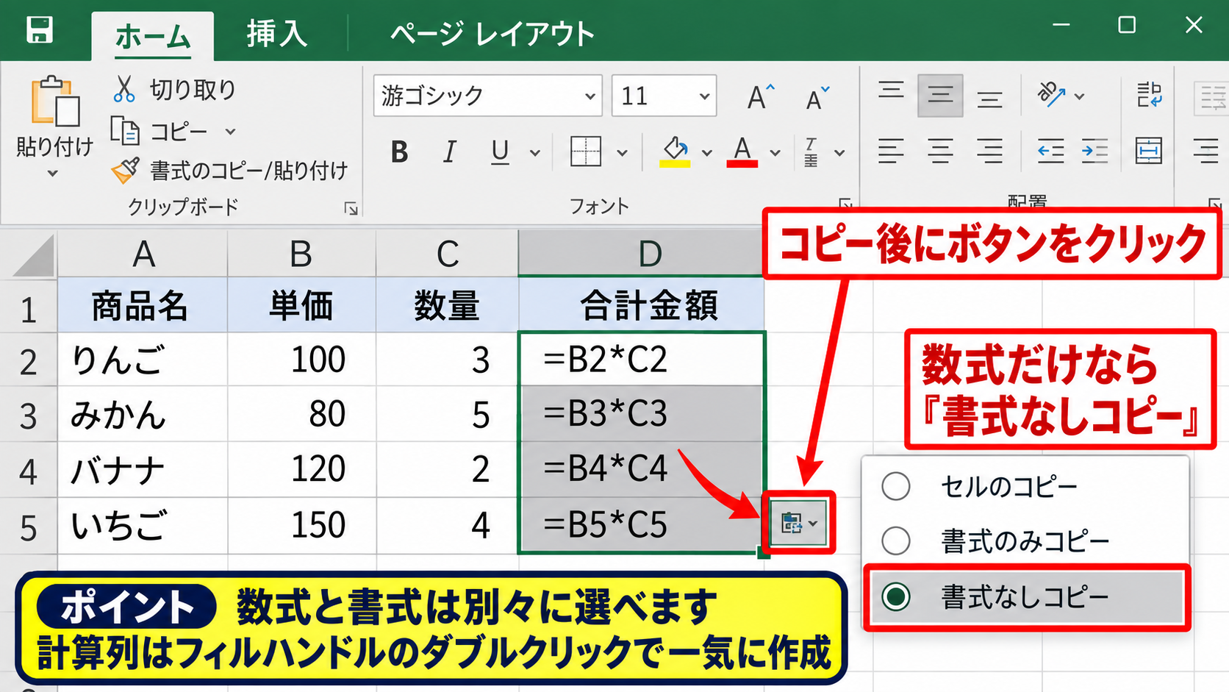This screenshot has height=692, width=1229.
Task: Open the underline style dropdown arrow
Action: tap(535, 153)
